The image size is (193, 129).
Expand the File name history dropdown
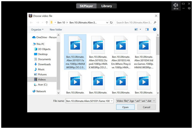[x=112, y=100]
